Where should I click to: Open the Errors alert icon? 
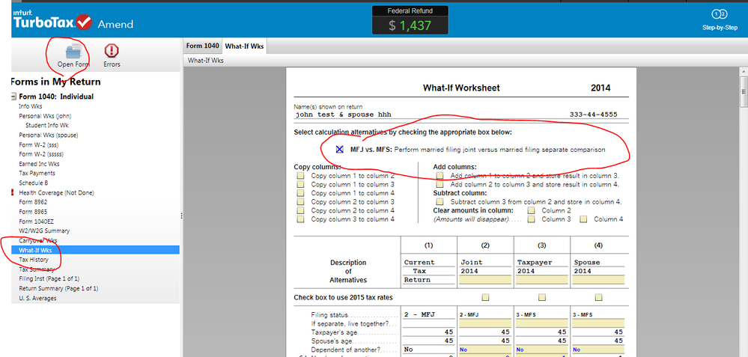point(112,51)
